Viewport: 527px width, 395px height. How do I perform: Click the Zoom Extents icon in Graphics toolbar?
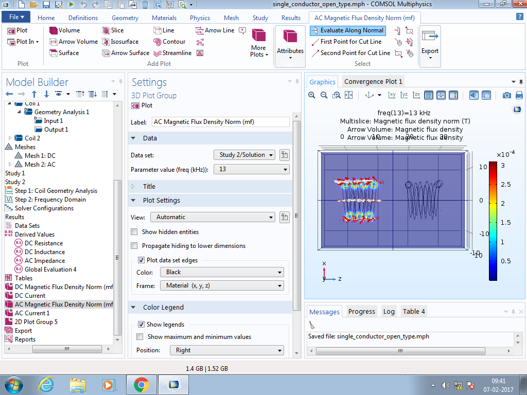349,95
